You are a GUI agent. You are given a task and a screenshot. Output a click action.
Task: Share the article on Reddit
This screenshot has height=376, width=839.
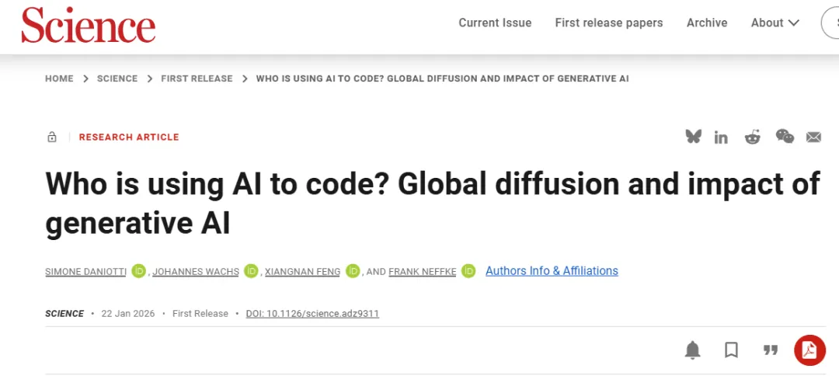click(752, 138)
